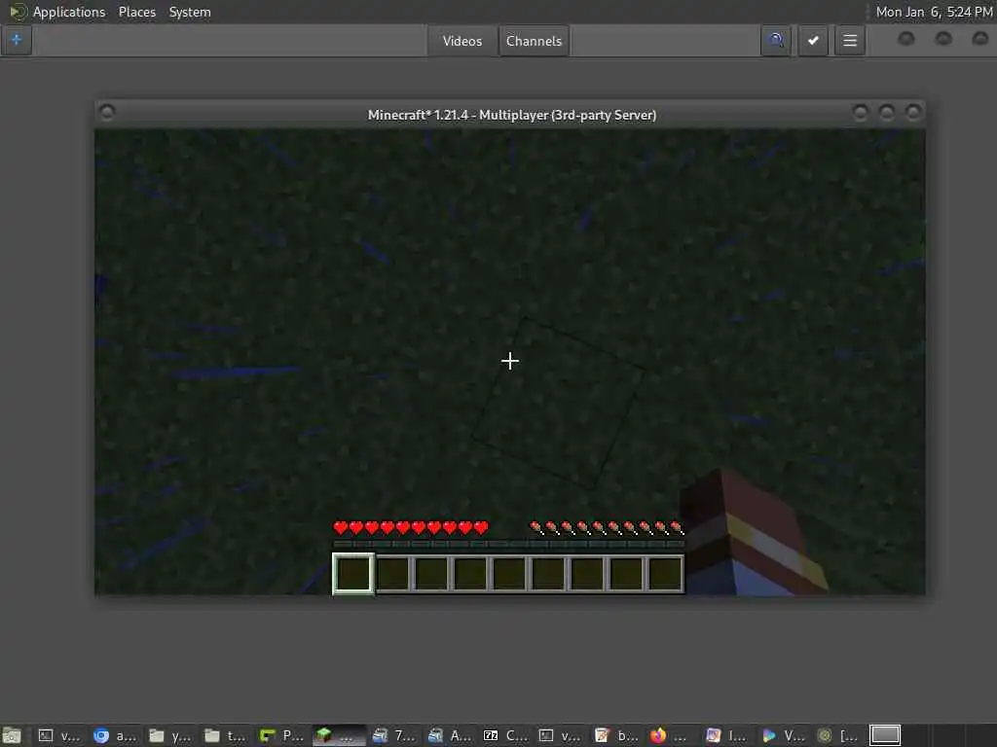Open the play-icon taskbar entry labelled V...
Screen dimensions: 997x747
tap(782, 735)
